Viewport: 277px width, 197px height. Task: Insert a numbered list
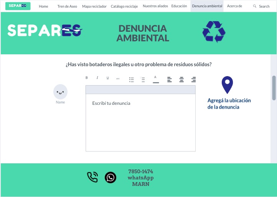[143, 80]
